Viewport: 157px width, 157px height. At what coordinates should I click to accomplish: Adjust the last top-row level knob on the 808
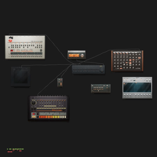click(x=65, y=101)
